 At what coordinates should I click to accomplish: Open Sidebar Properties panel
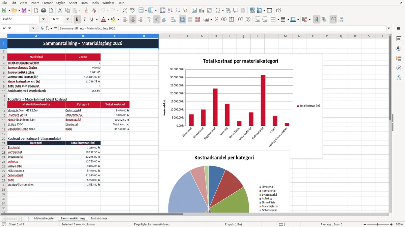(399, 39)
